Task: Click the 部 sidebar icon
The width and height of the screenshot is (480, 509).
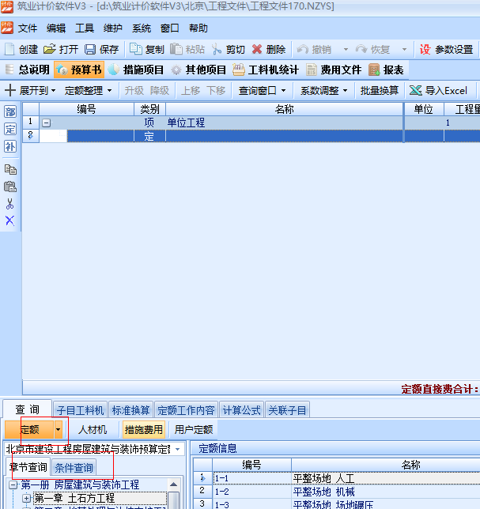Action: (x=10, y=111)
